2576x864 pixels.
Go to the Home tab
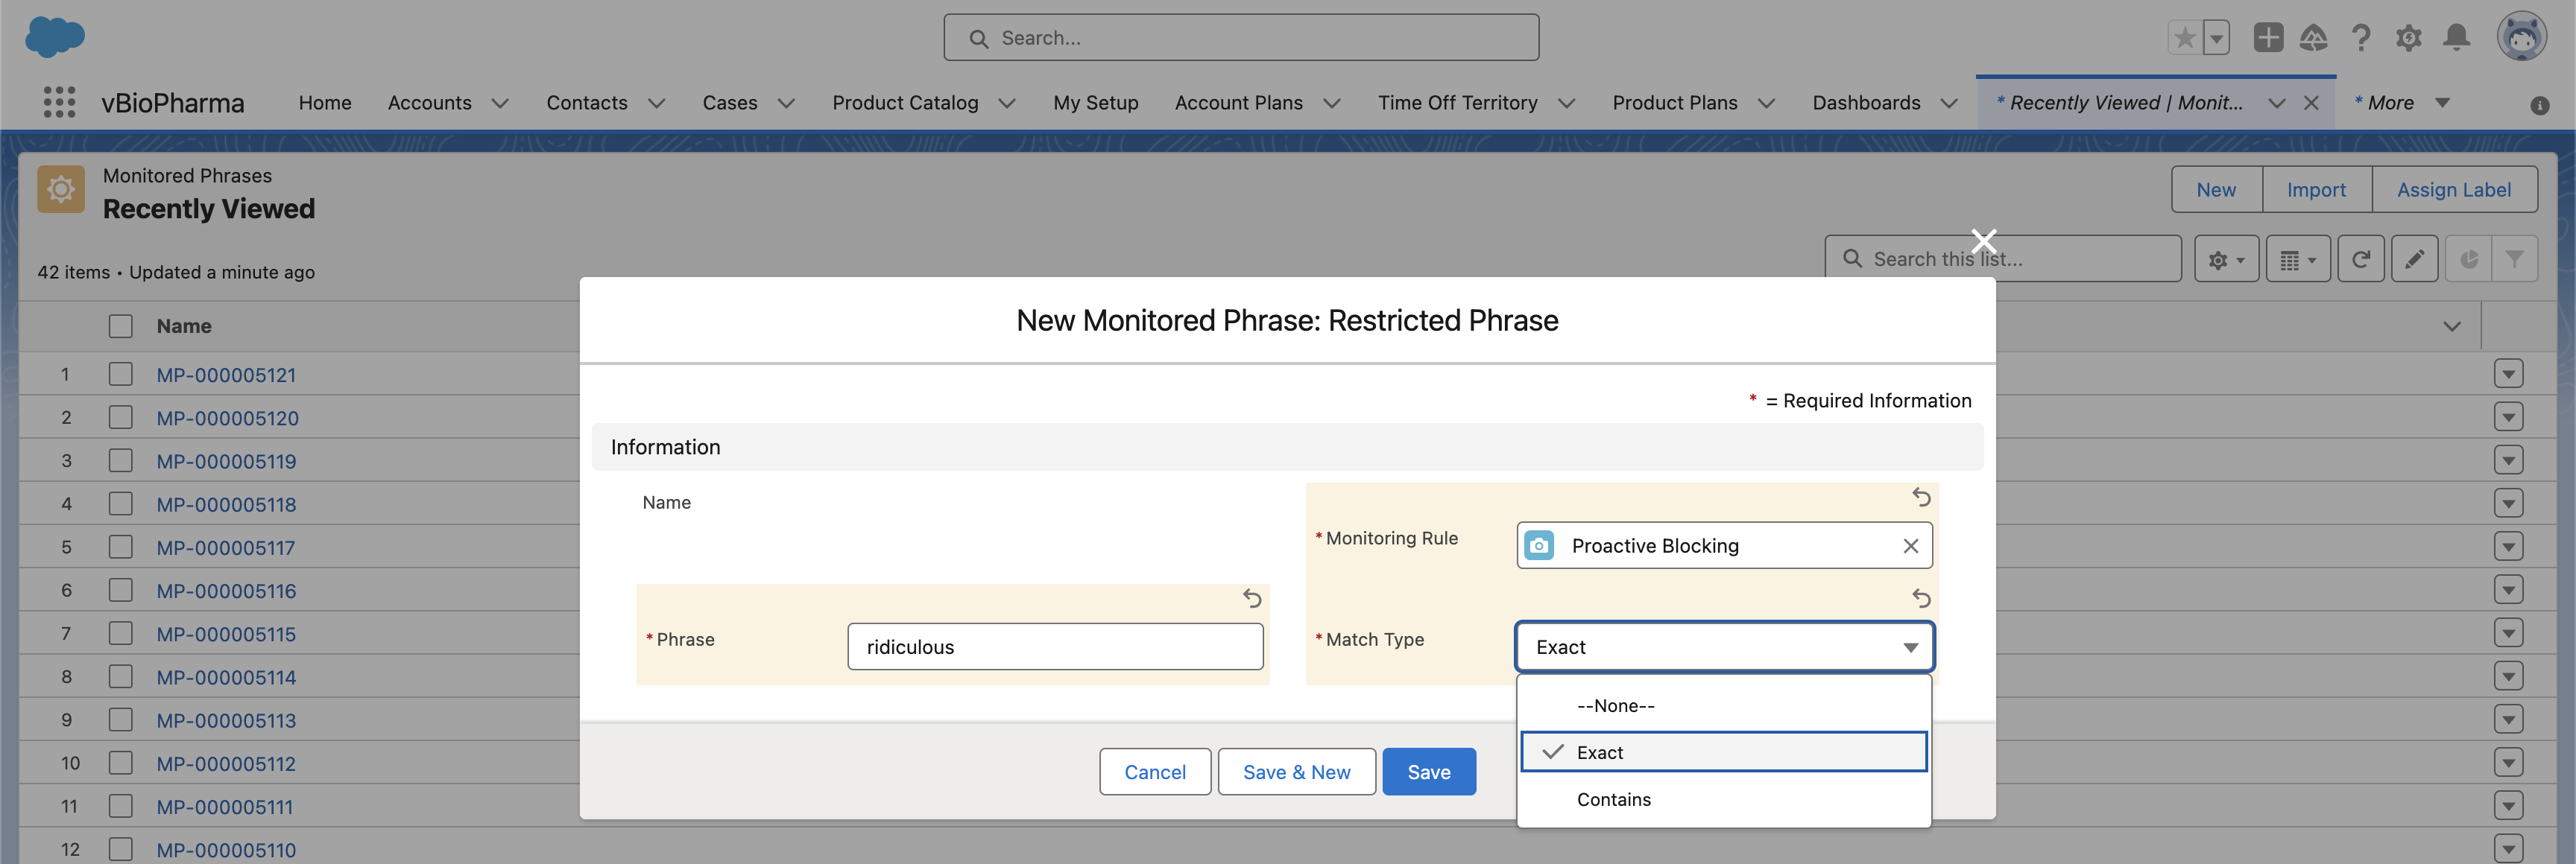(x=325, y=103)
